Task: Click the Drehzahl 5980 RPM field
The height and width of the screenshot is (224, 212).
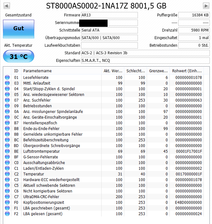Action: (194, 30)
